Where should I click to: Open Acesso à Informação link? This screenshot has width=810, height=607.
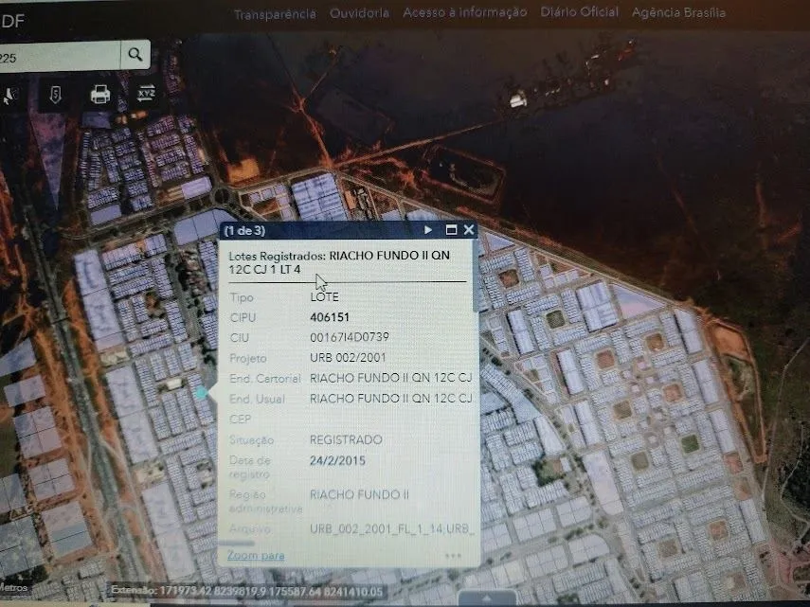click(465, 12)
